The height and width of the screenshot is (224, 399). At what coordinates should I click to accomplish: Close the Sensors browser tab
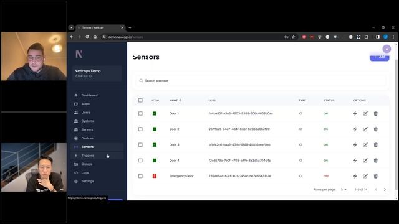click(x=122, y=27)
